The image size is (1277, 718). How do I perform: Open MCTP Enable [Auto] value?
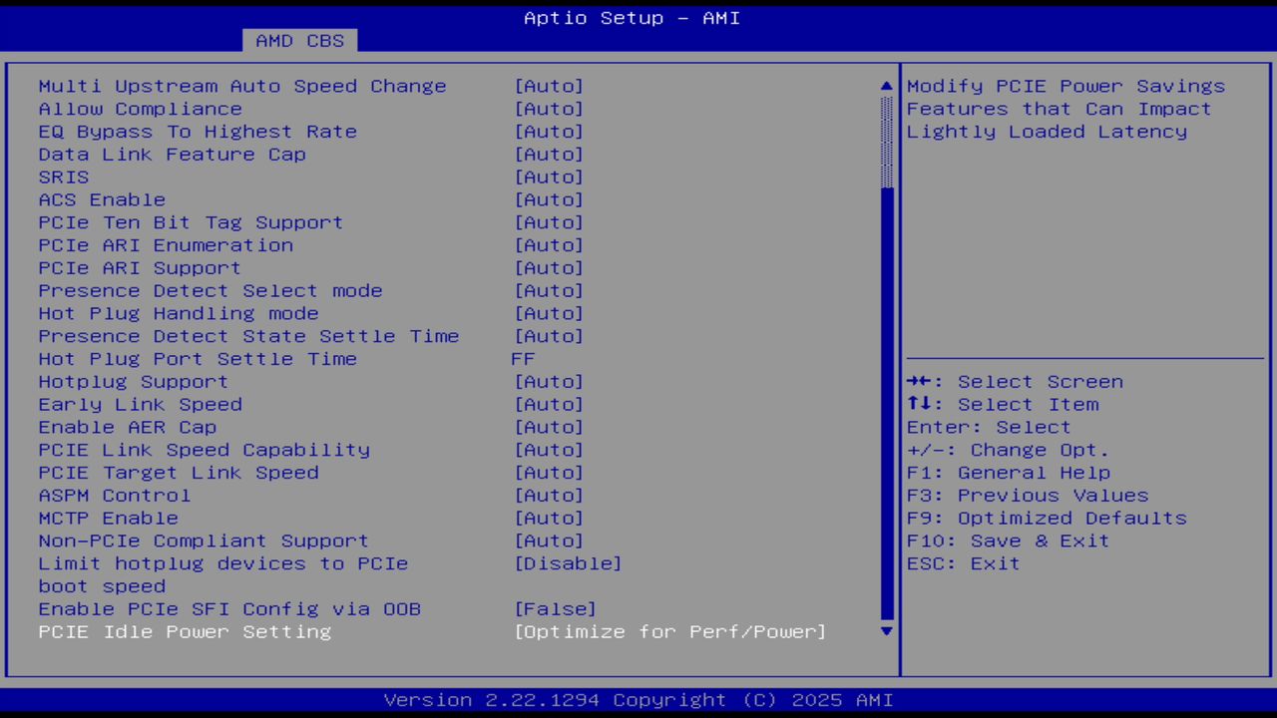pos(549,519)
